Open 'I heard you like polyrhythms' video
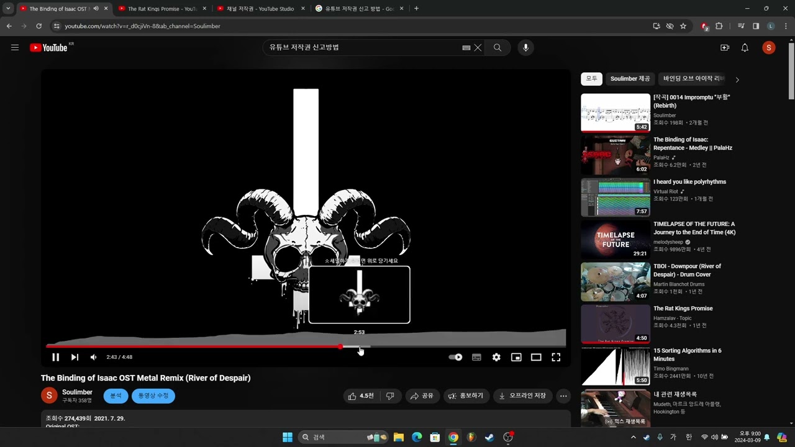 coord(616,197)
